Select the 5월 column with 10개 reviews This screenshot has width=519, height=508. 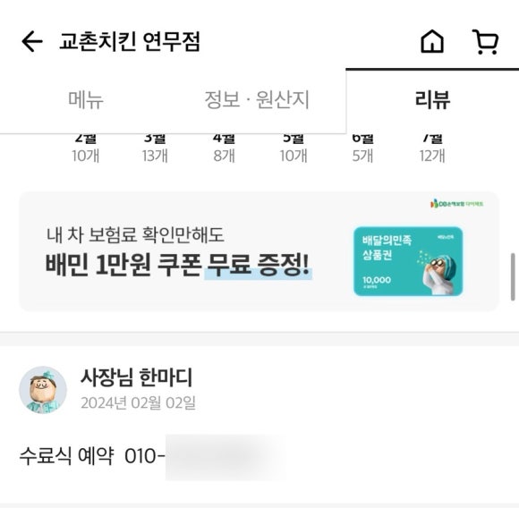[x=294, y=148]
